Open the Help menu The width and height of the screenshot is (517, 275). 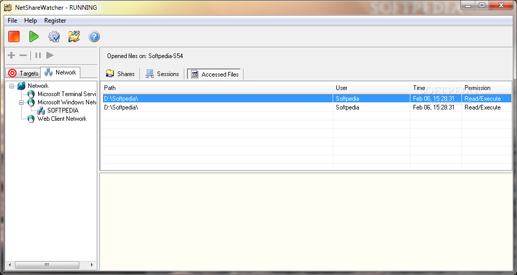(31, 21)
